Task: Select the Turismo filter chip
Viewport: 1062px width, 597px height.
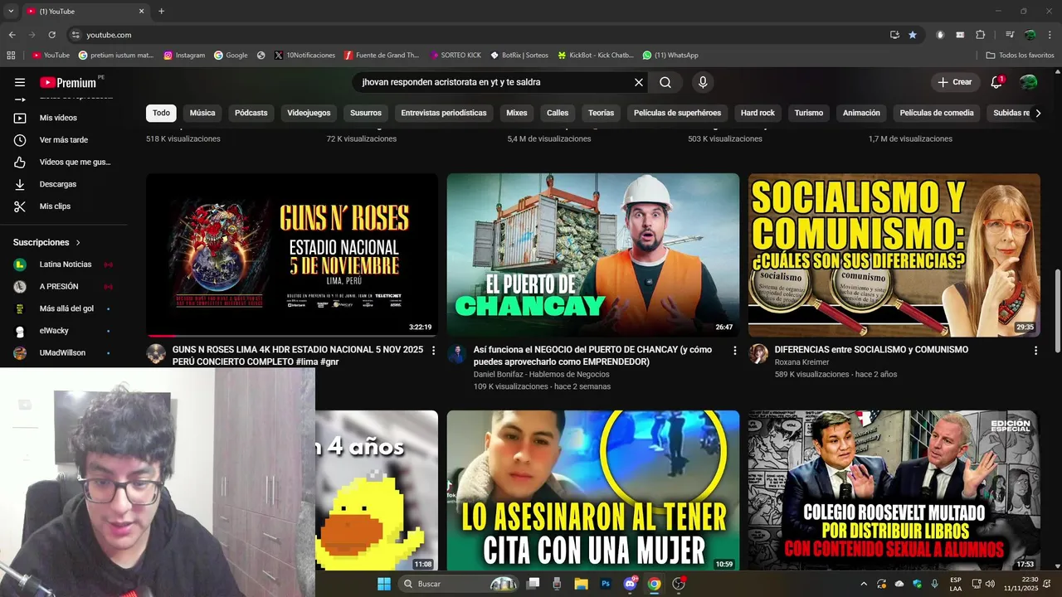Action: (809, 113)
